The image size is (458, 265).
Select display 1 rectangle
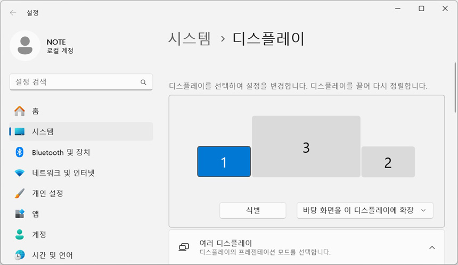224,161
